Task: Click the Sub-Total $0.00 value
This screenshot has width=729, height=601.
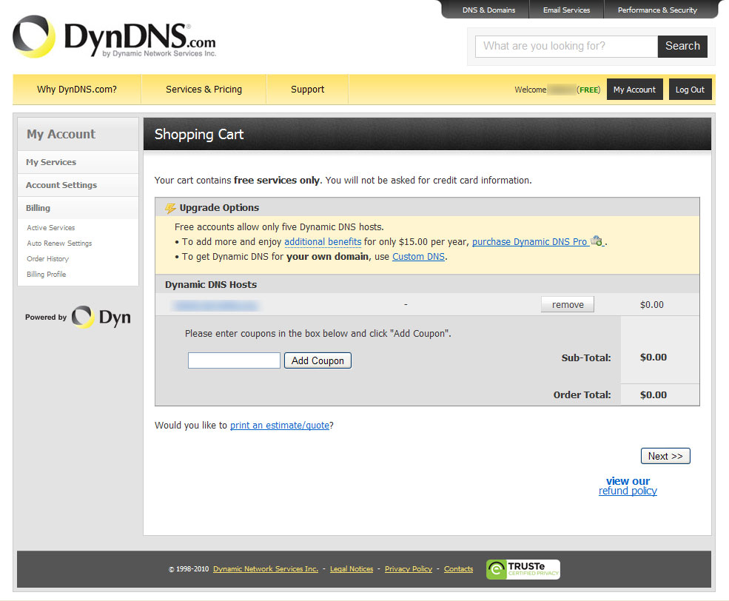Action: (654, 357)
